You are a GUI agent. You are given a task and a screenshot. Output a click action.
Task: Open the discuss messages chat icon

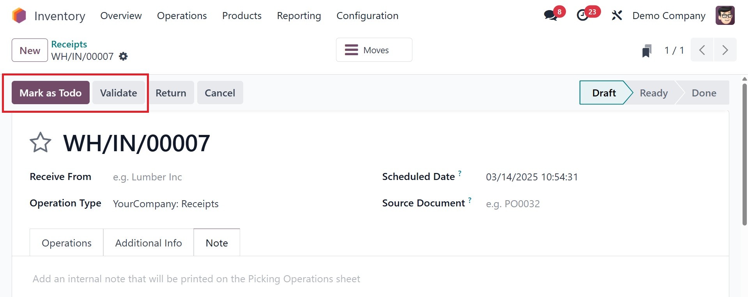[x=550, y=16]
